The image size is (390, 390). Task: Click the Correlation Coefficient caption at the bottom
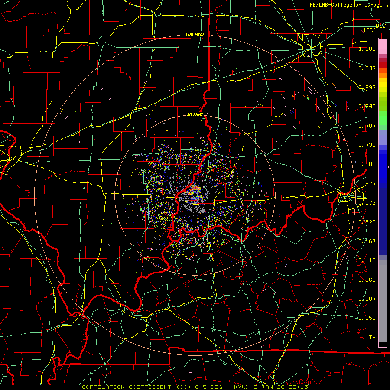pyautogui.click(x=195, y=387)
